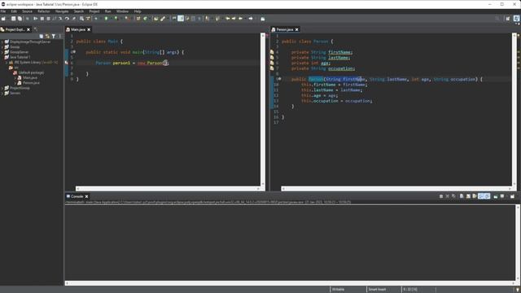The width and height of the screenshot is (521, 293).
Task: Click Collapse All in Project Explorer
Action: pos(42,36)
